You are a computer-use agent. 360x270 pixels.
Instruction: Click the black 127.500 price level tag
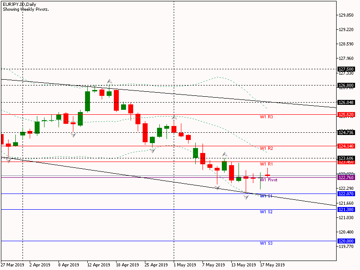(x=346, y=69)
